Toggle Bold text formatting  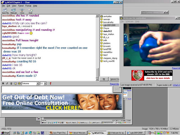(x=3, y=84)
